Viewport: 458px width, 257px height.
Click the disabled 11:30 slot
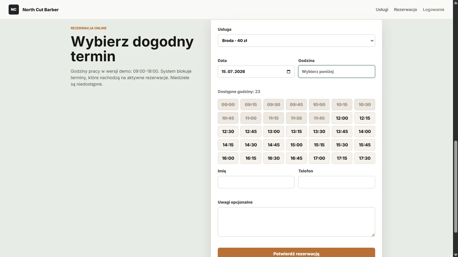[x=296, y=118]
